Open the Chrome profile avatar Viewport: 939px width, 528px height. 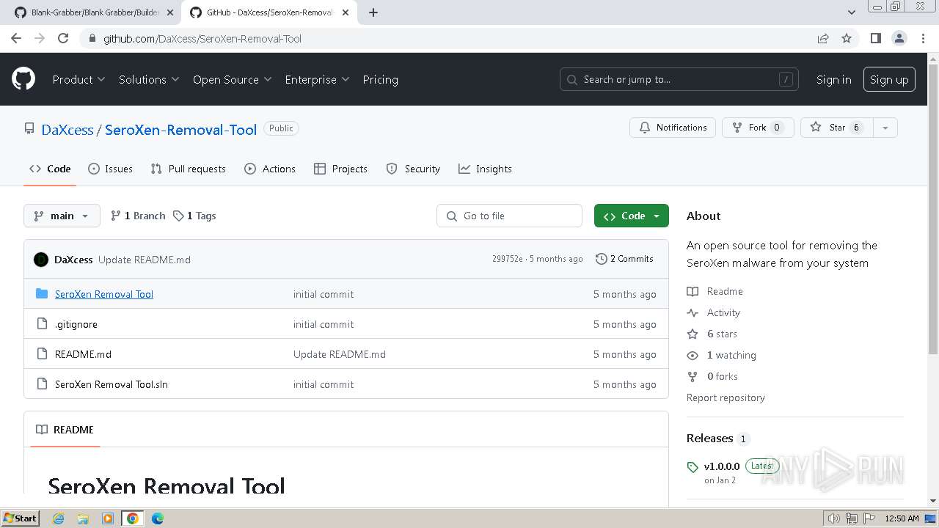click(x=899, y=38)
